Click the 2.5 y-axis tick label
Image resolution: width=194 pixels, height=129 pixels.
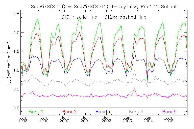pos(16,14)
